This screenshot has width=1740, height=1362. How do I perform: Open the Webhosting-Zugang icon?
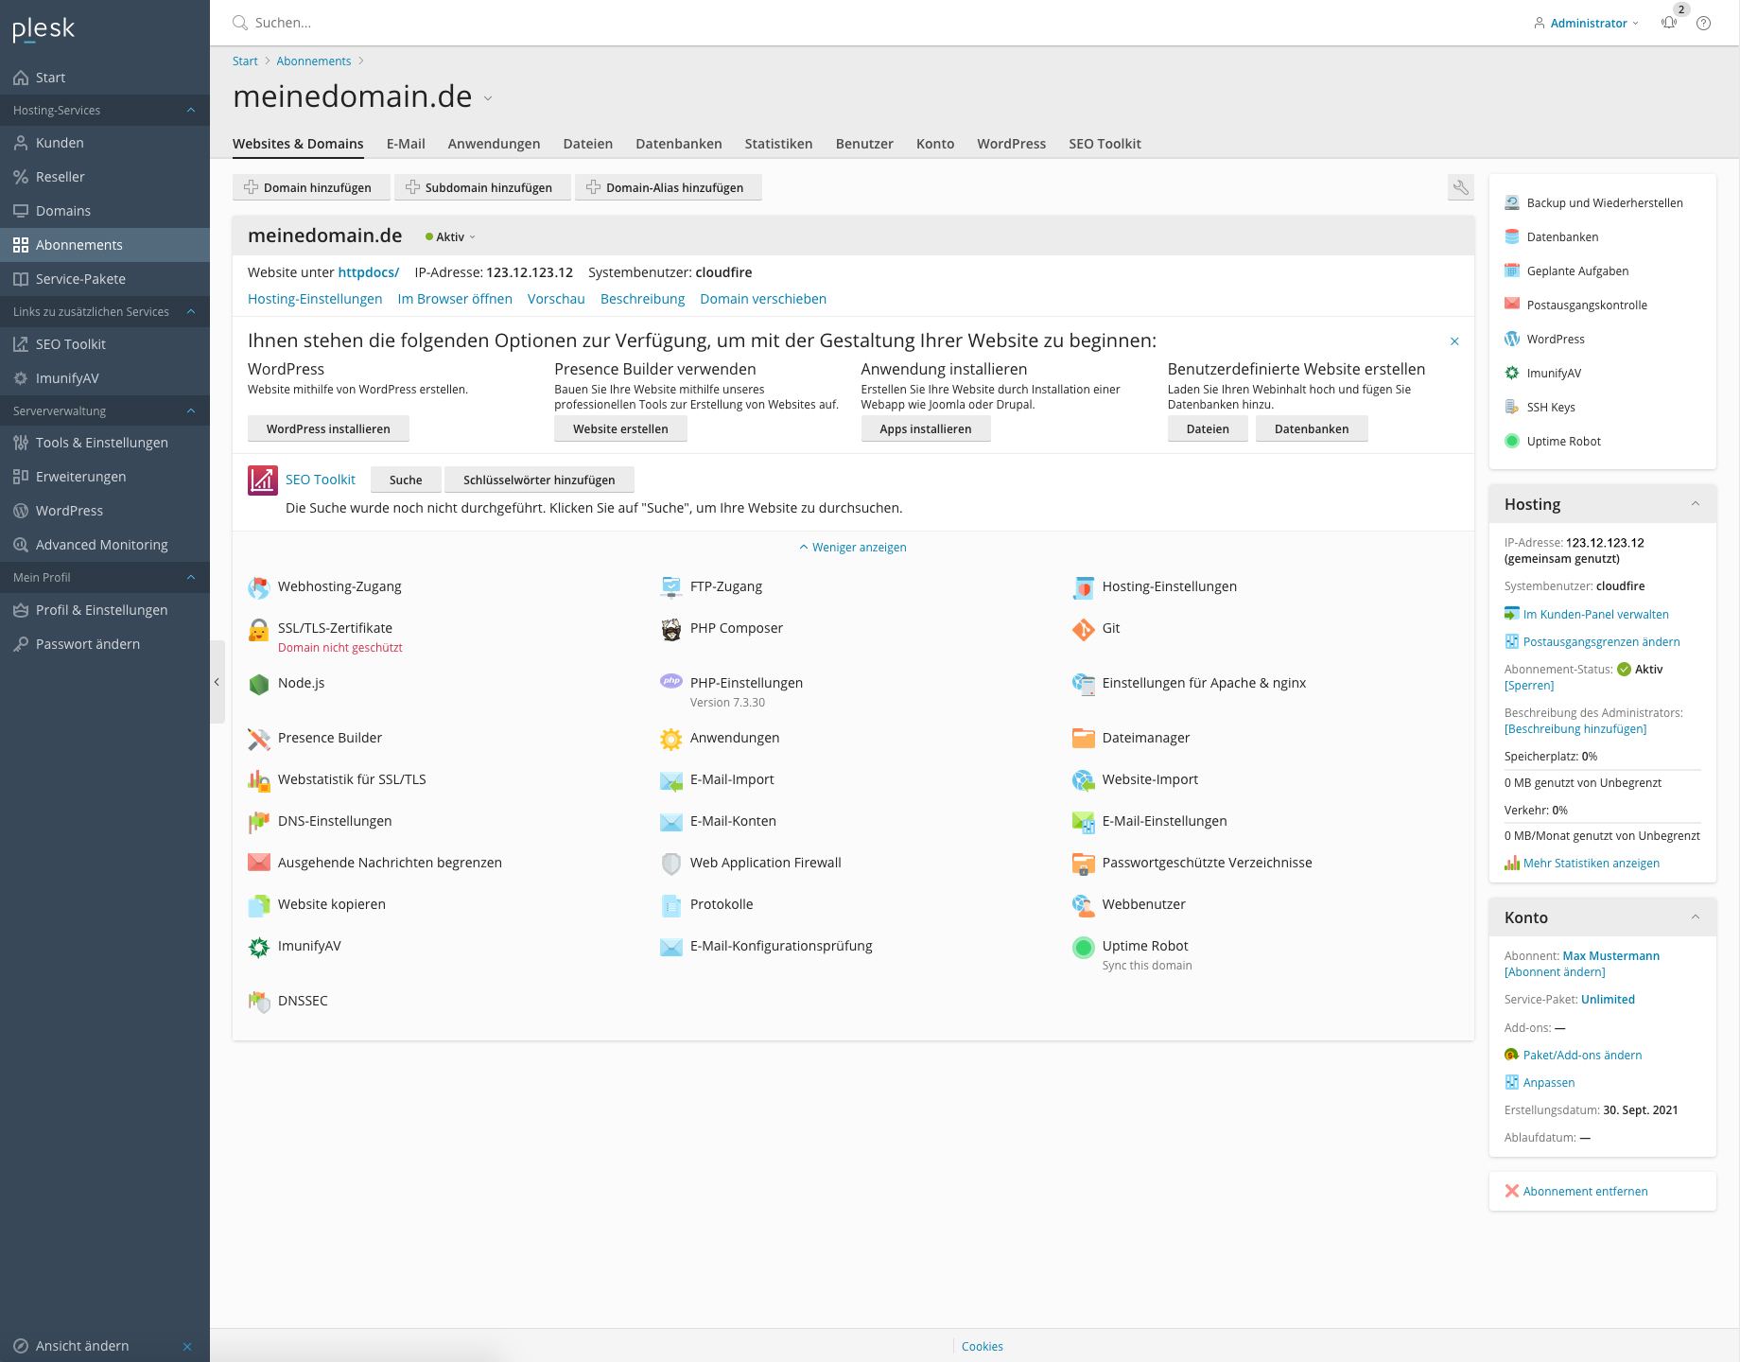(x=259, y=587)
